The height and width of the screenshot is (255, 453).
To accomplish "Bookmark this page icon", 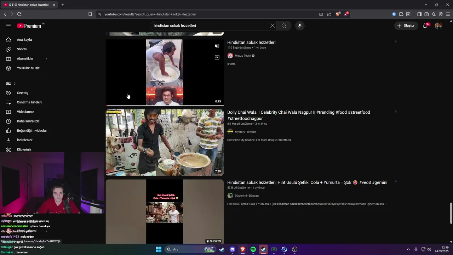I will (90, 14).
